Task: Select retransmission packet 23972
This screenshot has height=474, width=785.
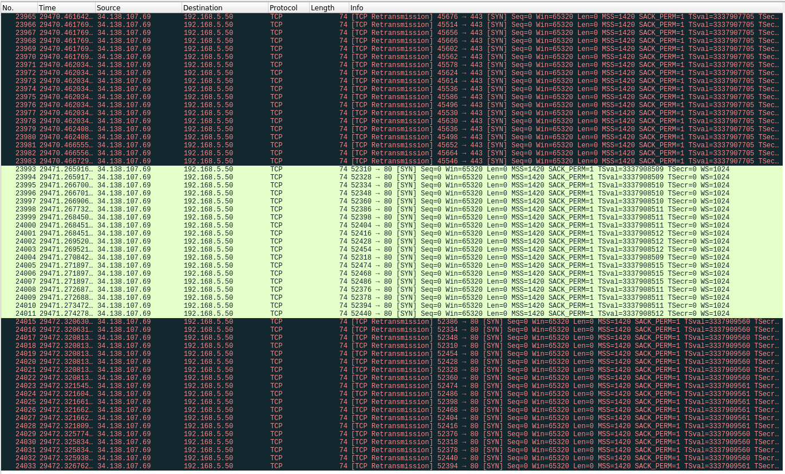Action: (392, 73)
